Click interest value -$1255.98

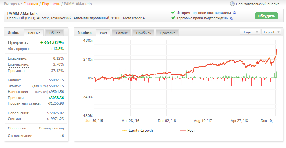tap(56, 103)
